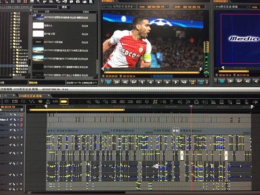
Task: Go to out point in source monitor
Action: tap(125, 82)
